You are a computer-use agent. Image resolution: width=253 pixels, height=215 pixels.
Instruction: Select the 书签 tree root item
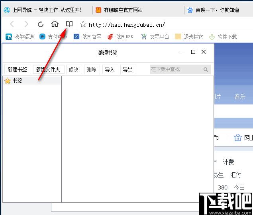[32, 81]
